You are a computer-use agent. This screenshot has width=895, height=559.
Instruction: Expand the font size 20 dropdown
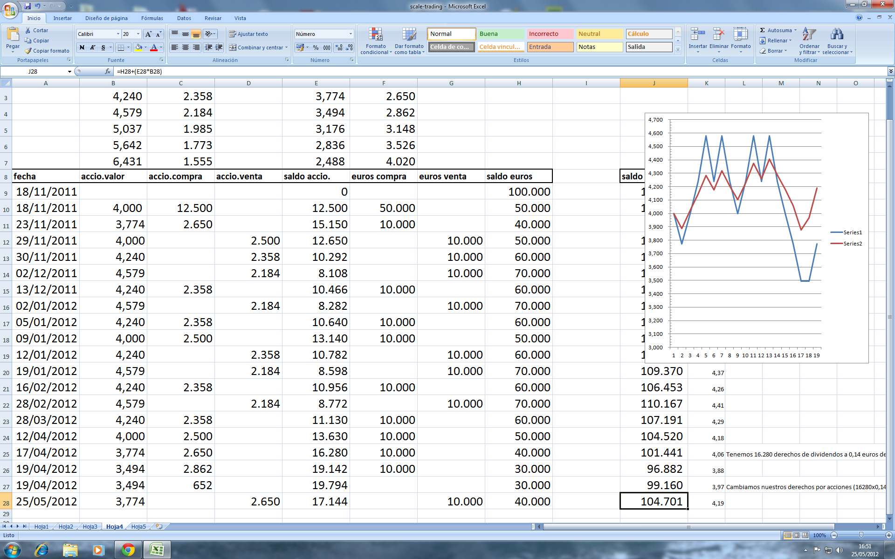[138, 34]
